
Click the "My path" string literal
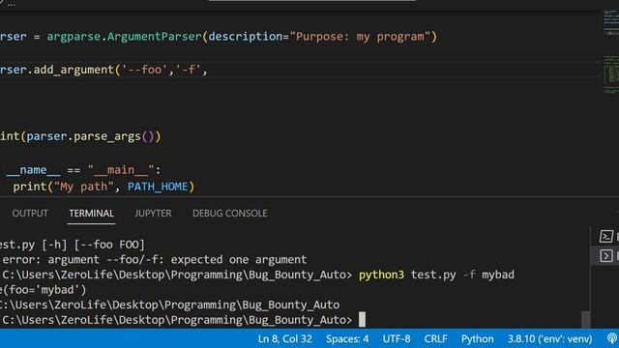pyautogui.click(x=84, y=187)
